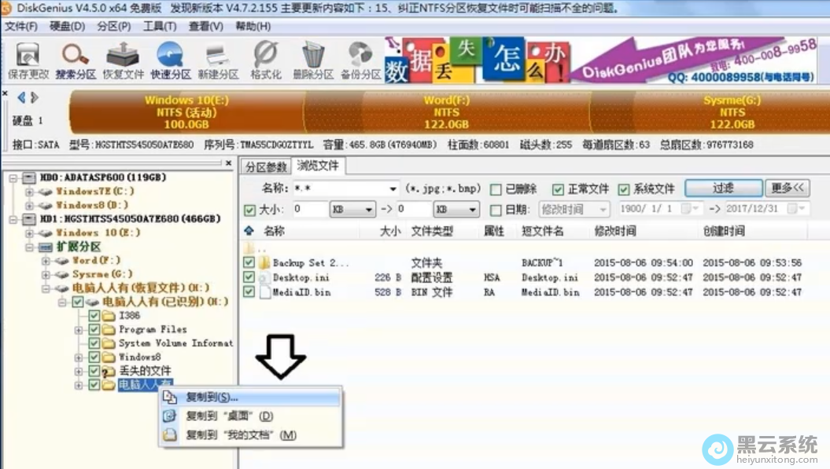The width and height of the screenshot is (830, 469).
Task: Open the 修改时间 date type dropdown
Action: pos(603,210)
